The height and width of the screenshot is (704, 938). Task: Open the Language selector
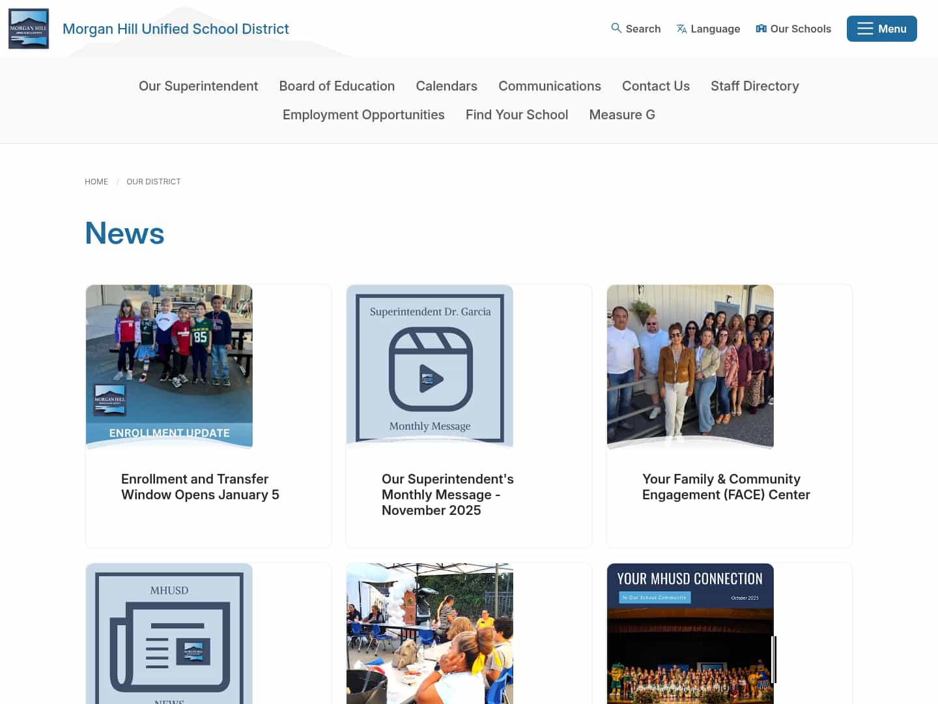point(708,29)
